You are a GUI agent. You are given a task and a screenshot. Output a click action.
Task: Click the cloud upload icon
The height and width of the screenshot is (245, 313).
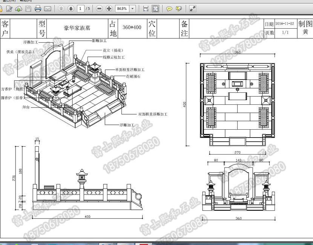point(18,8)
